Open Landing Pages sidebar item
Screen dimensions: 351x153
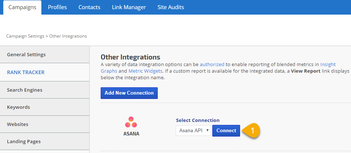[x=24, y=141]
